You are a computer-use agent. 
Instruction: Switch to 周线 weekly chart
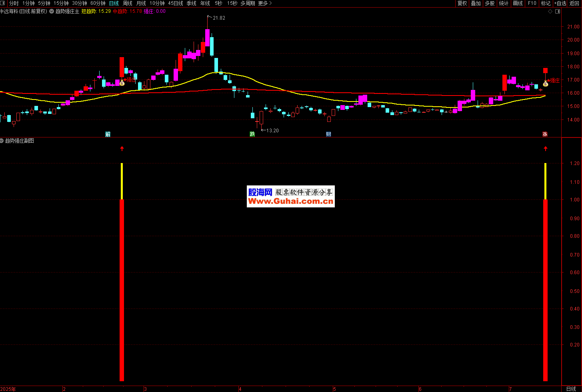click(128, 3)
